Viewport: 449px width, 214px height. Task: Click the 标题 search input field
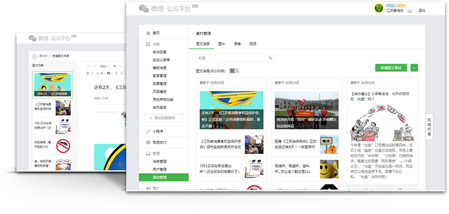[x=231, y=58]
